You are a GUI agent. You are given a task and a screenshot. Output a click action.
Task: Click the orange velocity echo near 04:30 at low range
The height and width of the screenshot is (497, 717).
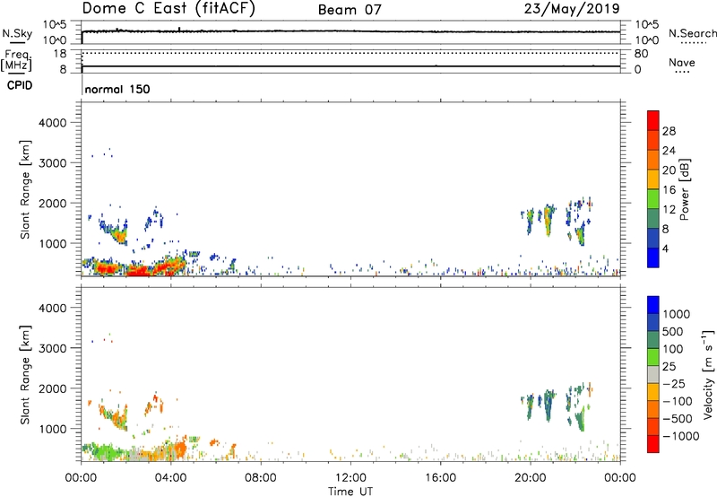(x=179, y=449)
